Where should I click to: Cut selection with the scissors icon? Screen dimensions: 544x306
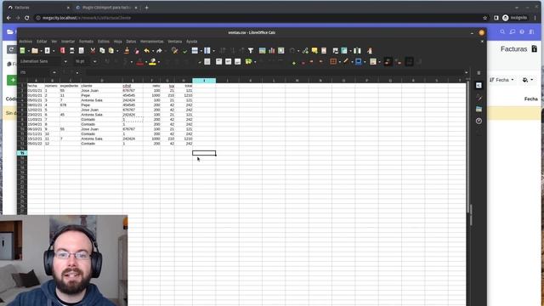[x=93, y=51]
